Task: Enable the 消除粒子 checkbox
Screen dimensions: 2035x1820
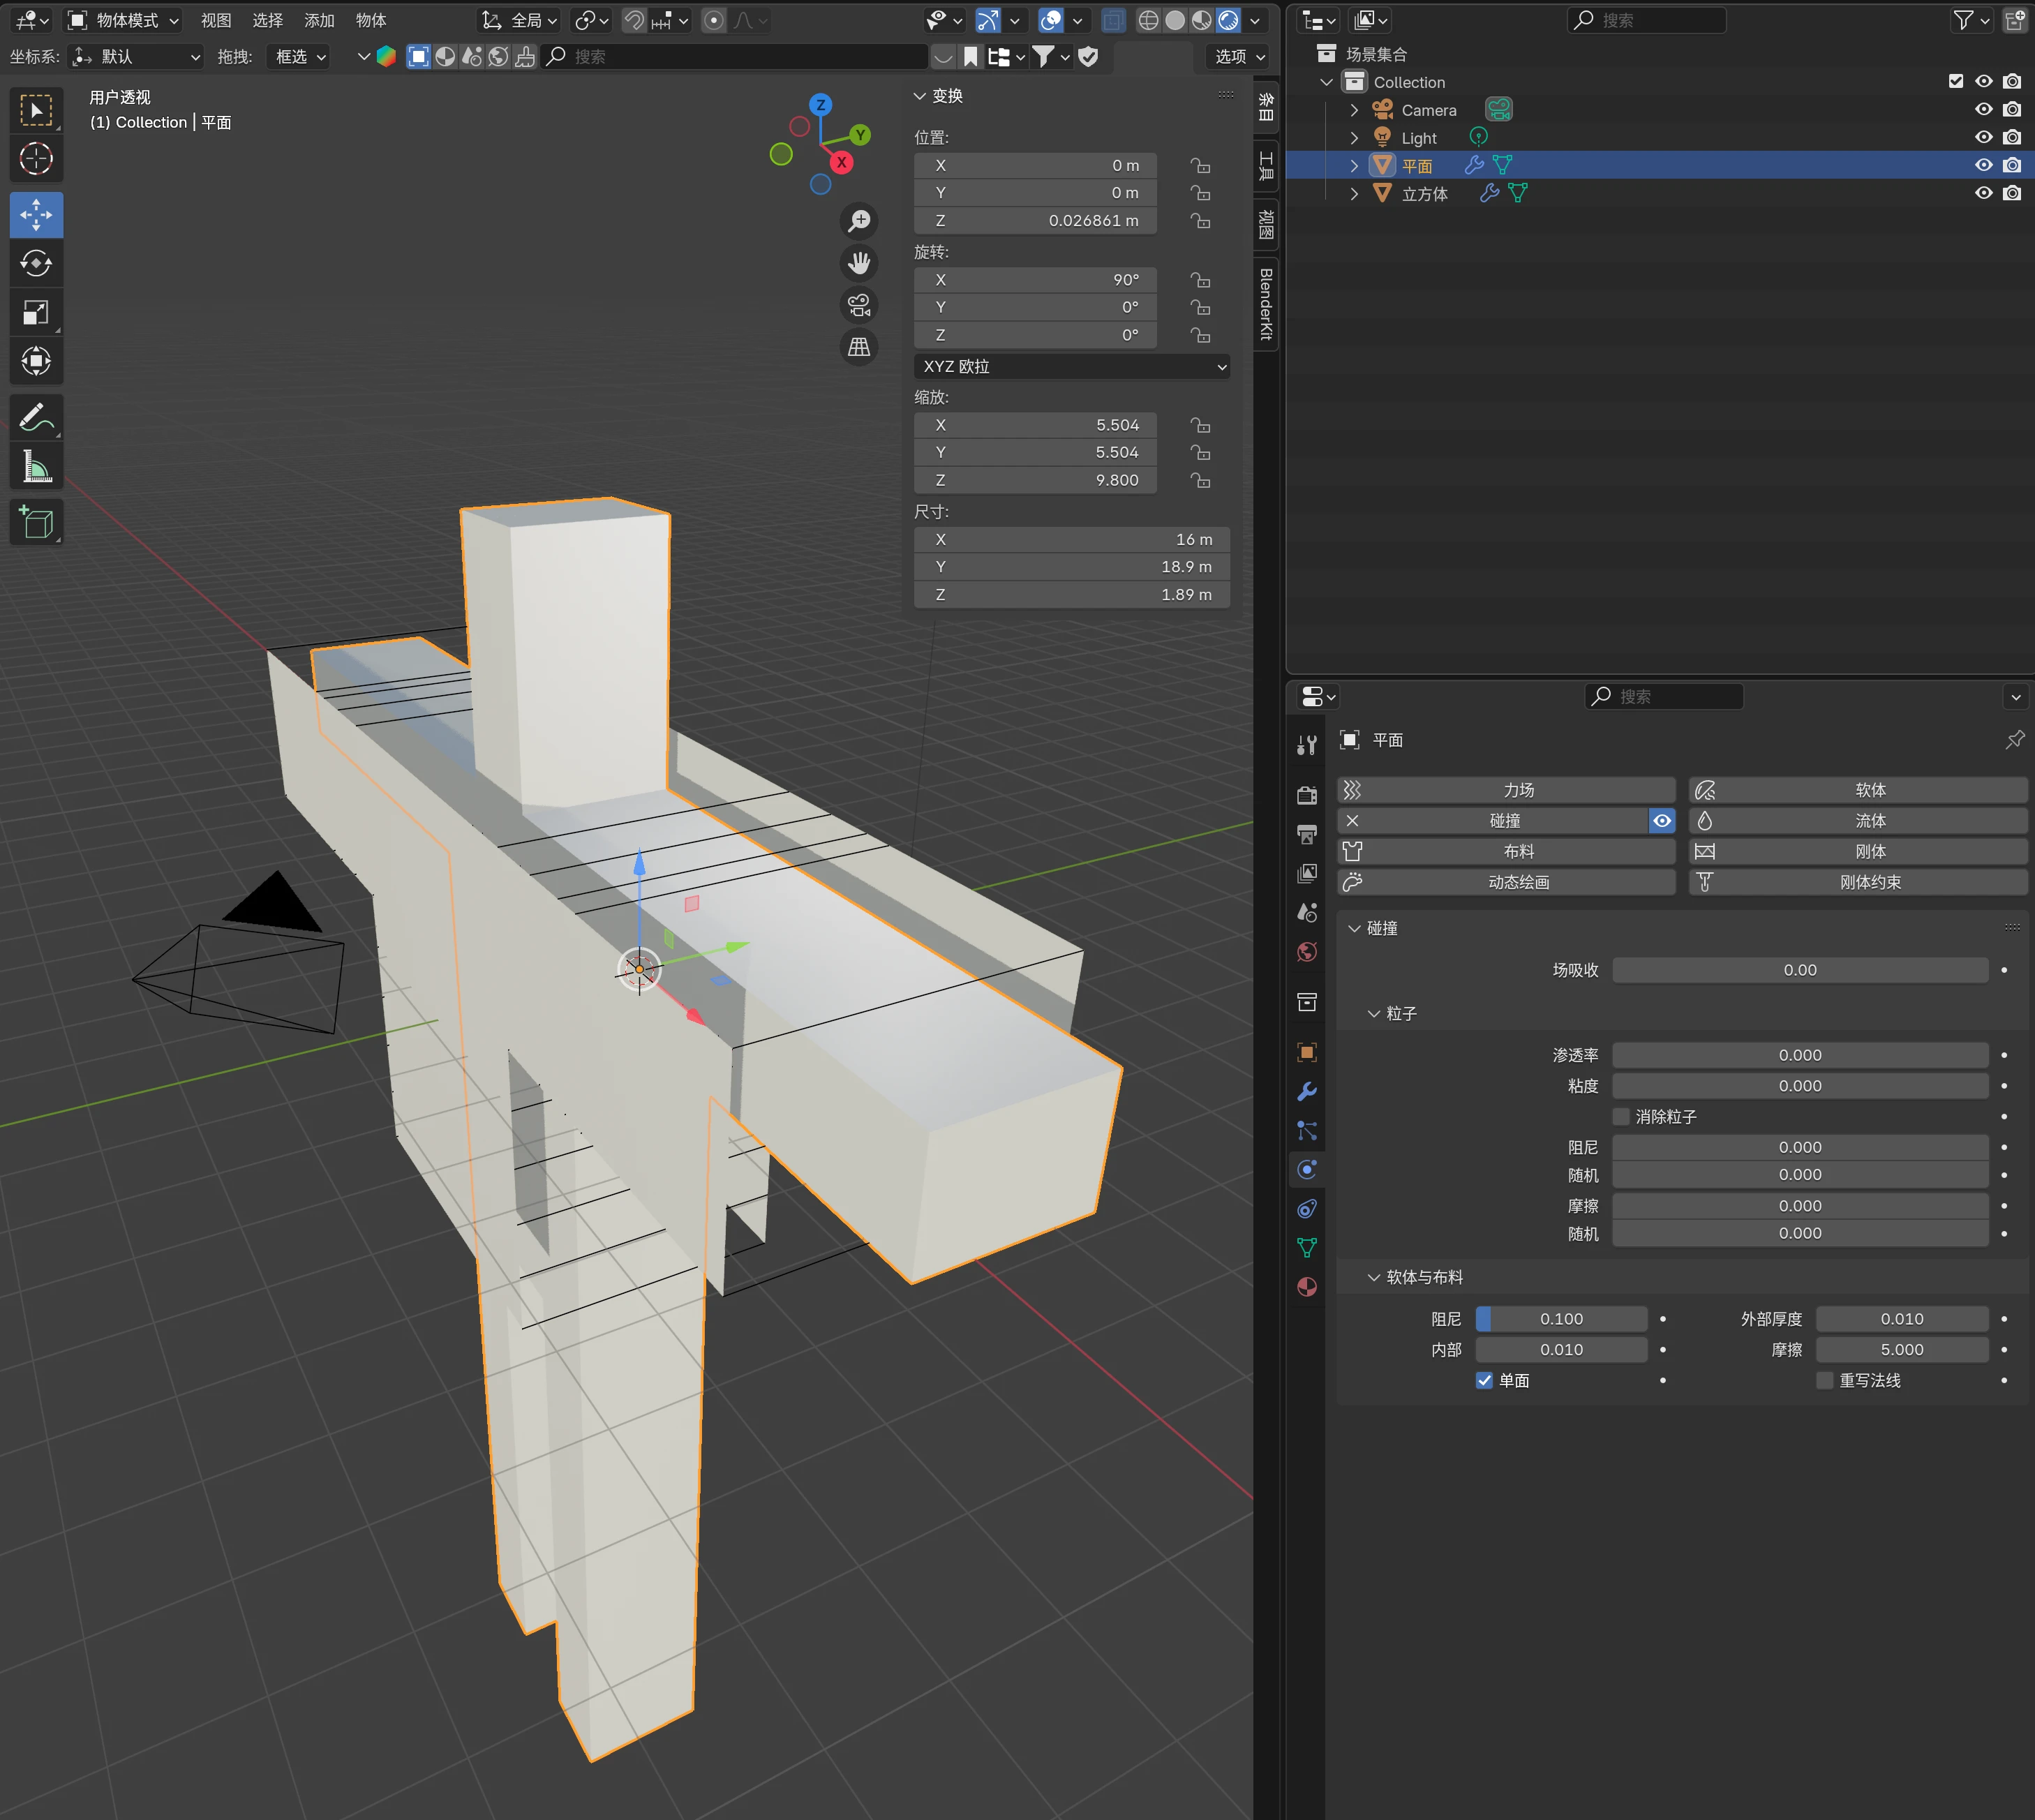Action: (1621, 1116)
